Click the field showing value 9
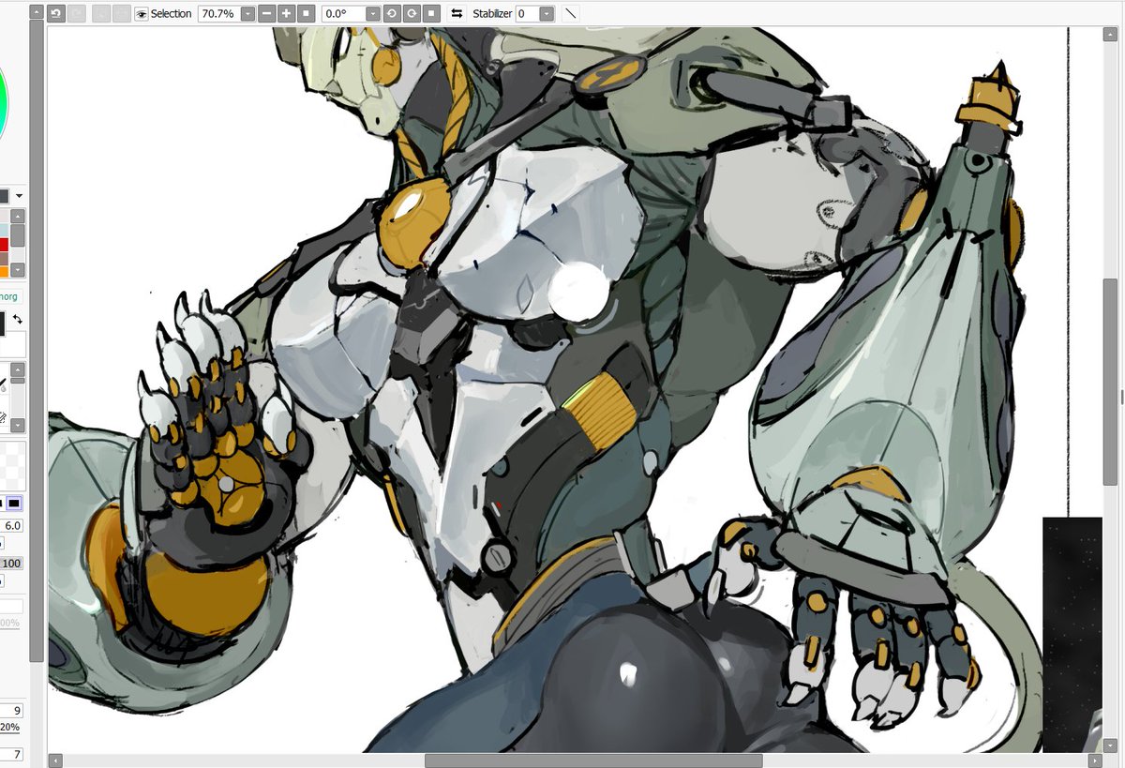This screenshot has width=1125, height=768. pos(12,711)
